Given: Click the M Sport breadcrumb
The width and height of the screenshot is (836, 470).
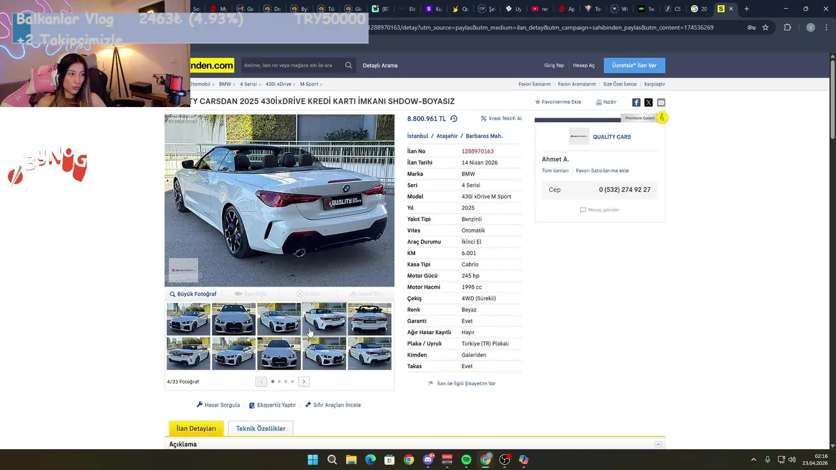Looking at the screenshot, I should (309, 84).
